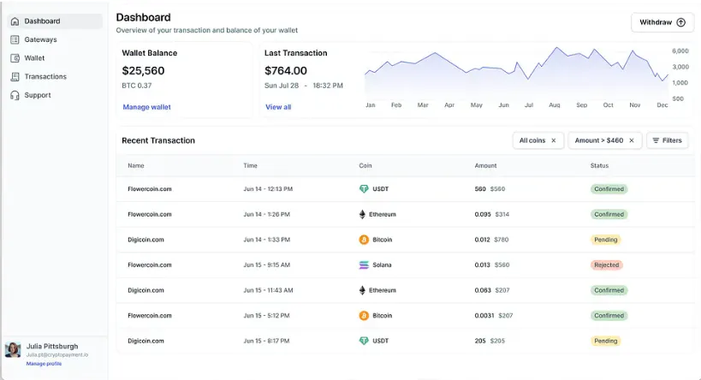The height and width of the screenshot is (380, 701).
Task: Click the Amount > $460 filter chip
Action: 604,140
